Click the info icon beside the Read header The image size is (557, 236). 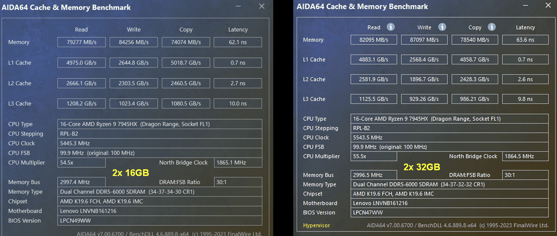pos(391,27)
